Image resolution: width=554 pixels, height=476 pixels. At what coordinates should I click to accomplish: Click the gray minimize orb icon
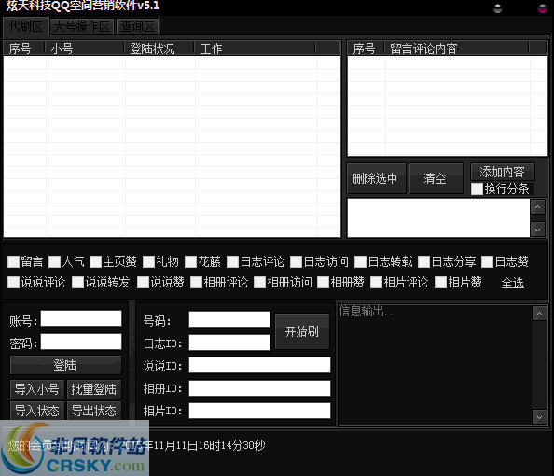pos(497,8)
